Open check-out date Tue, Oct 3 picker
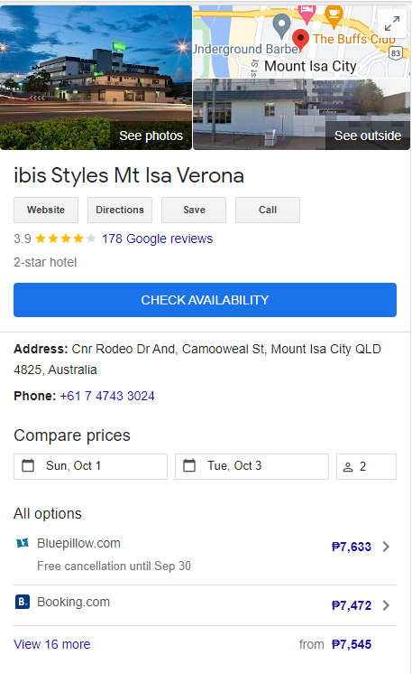This screenshot has height=674, width=412. coord(252,466)
